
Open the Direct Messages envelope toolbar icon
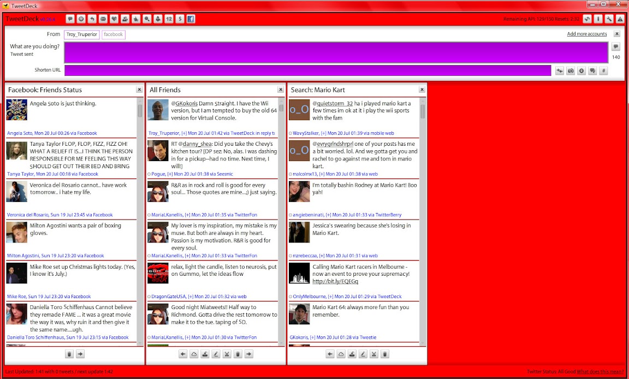[103, 19]
